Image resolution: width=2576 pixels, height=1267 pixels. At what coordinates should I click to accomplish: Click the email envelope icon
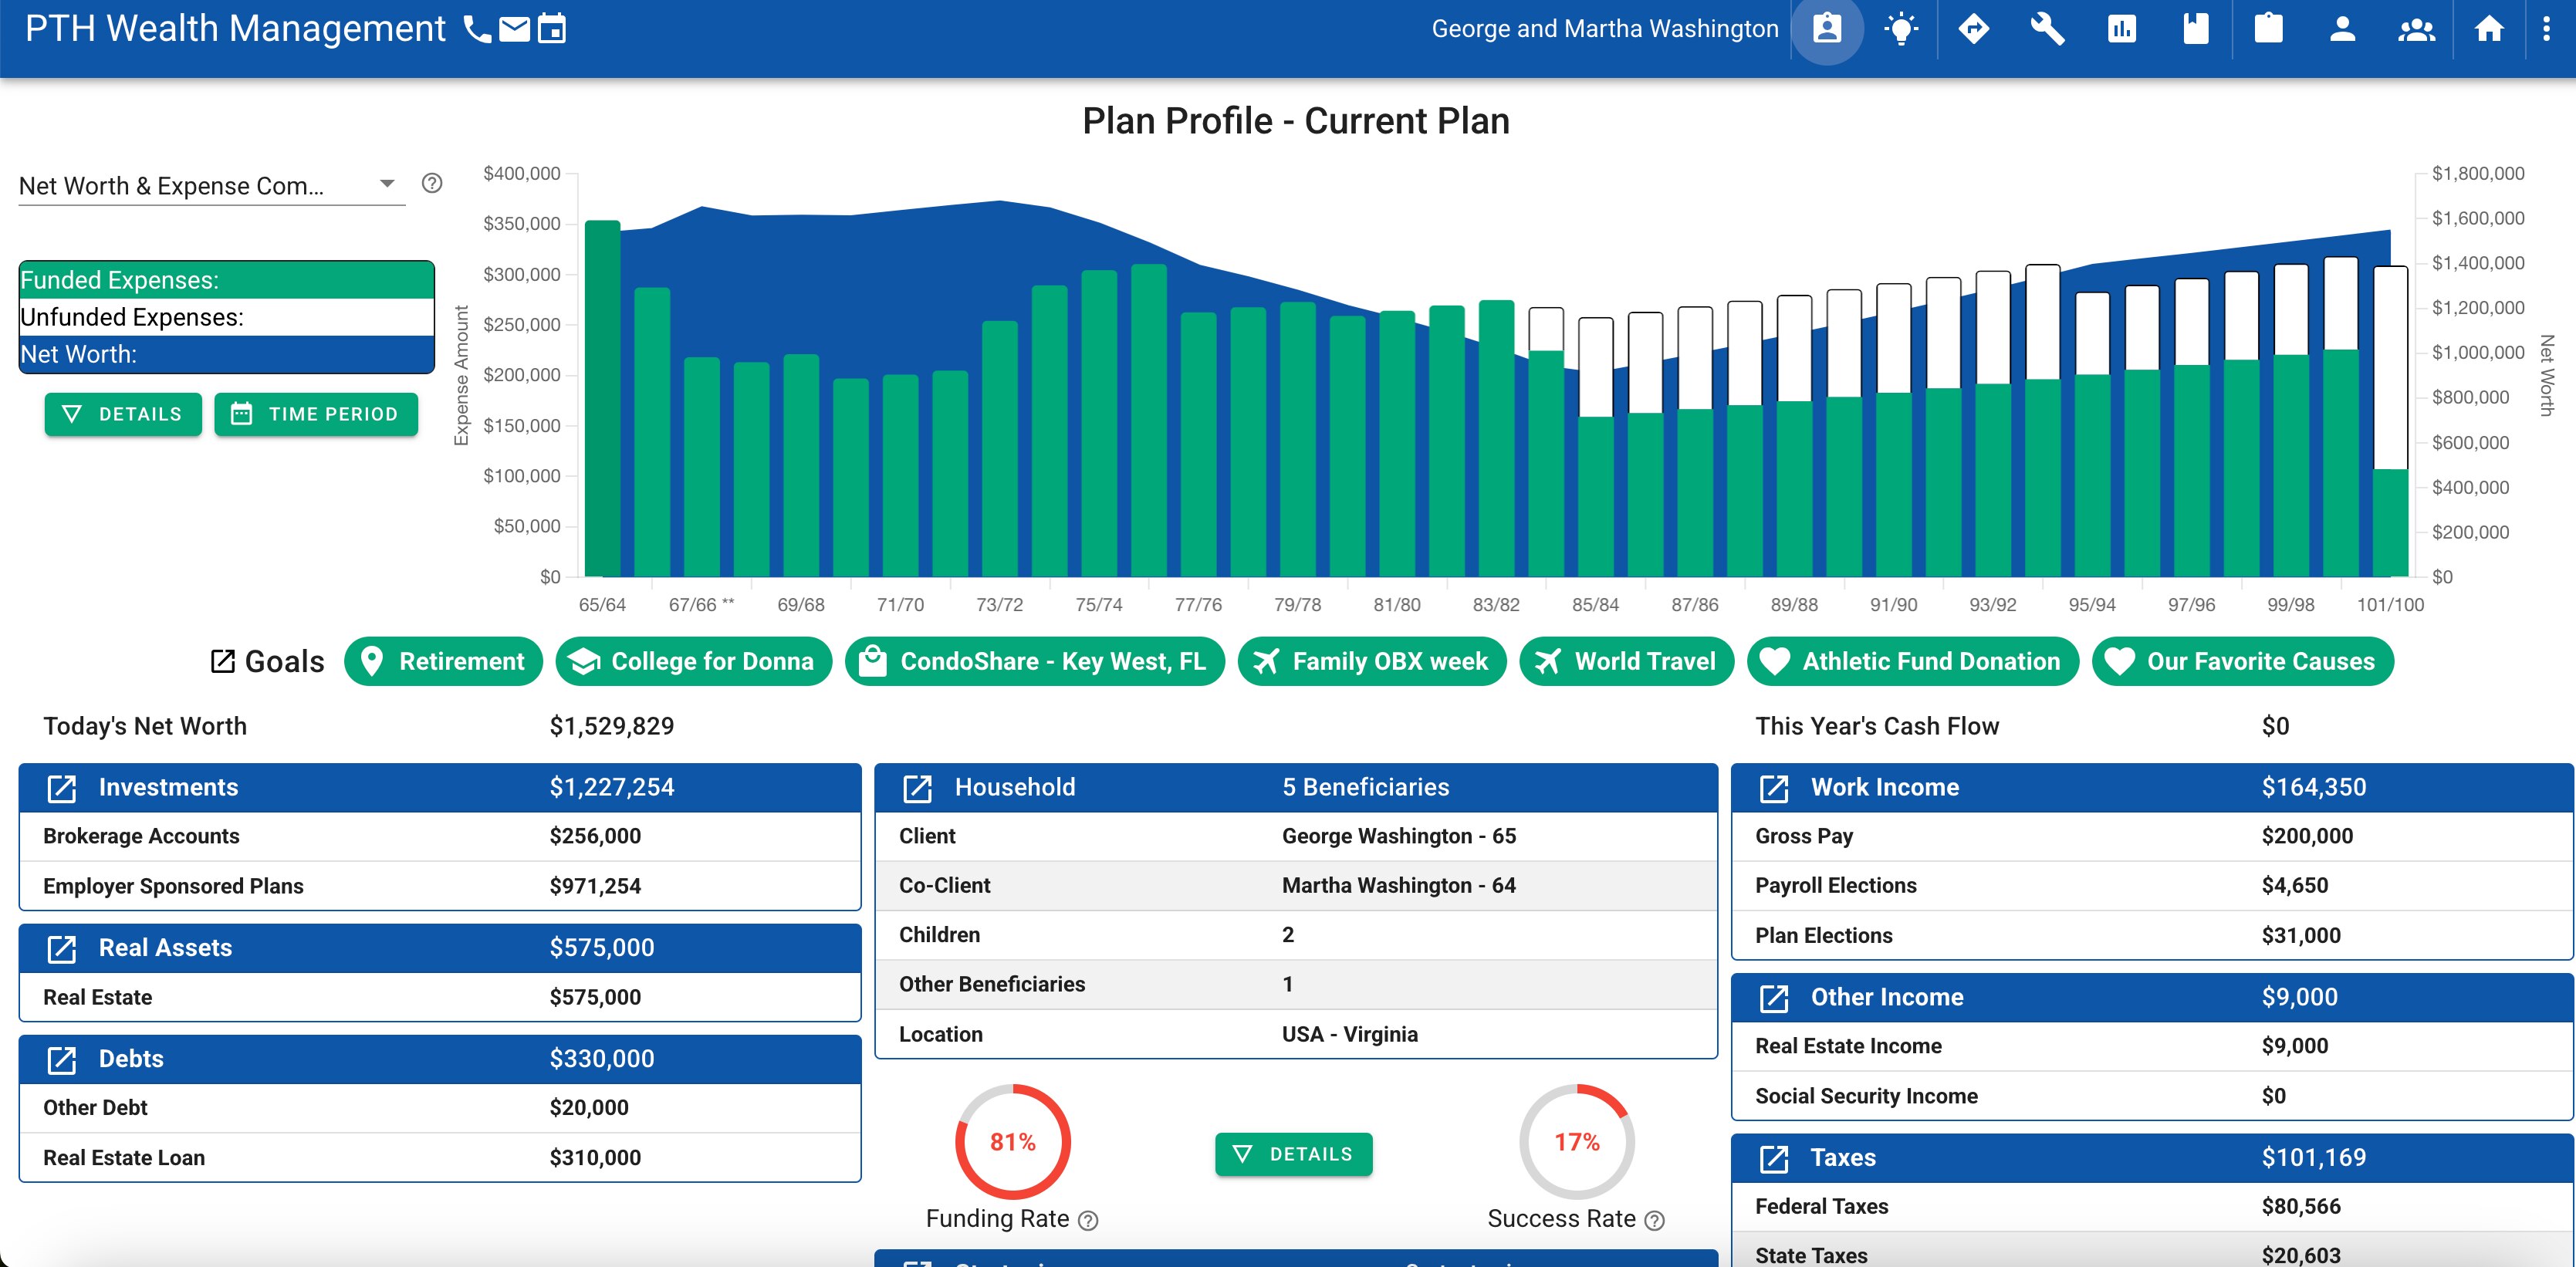pyautogui.click(x=514, y=29)
